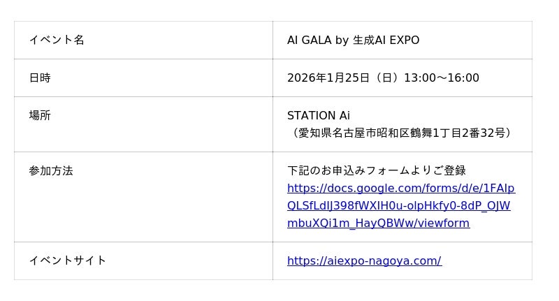The height and width of the screenshot is (301, 559).
Task: Click the 日時 row label
Action: 40,78
